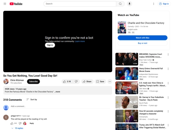This screenshot has width=173, height=130.
Task: Click the video title text
Action: pos(30,76)
